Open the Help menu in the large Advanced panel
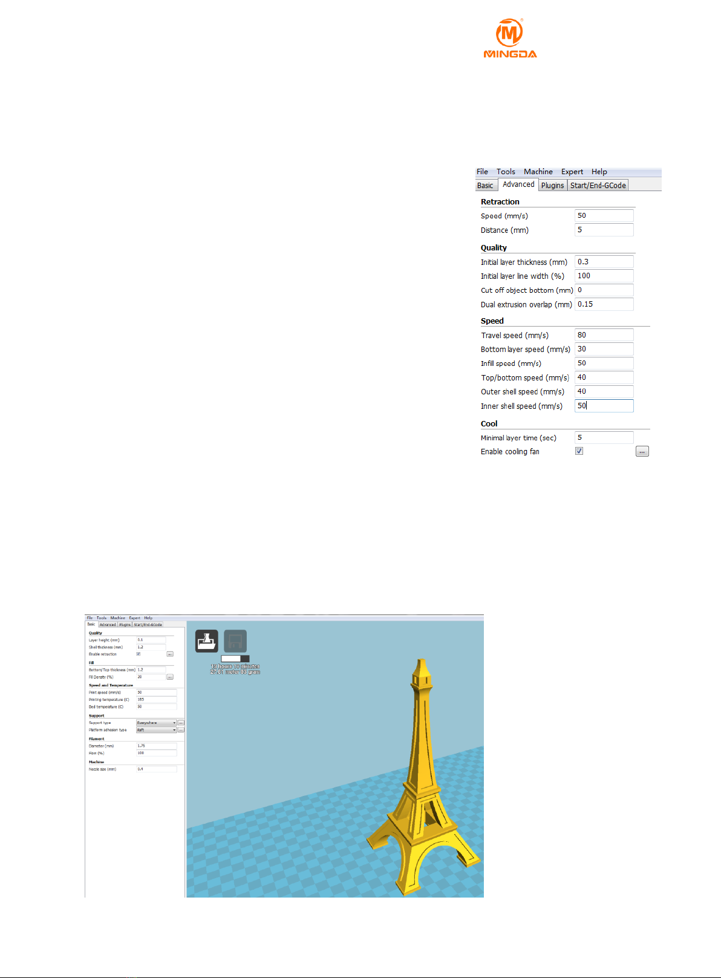 (599, 172)
